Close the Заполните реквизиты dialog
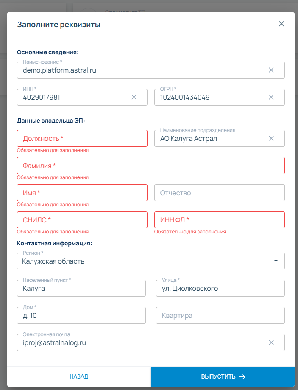The image size is (298, 390). [281, 24]
